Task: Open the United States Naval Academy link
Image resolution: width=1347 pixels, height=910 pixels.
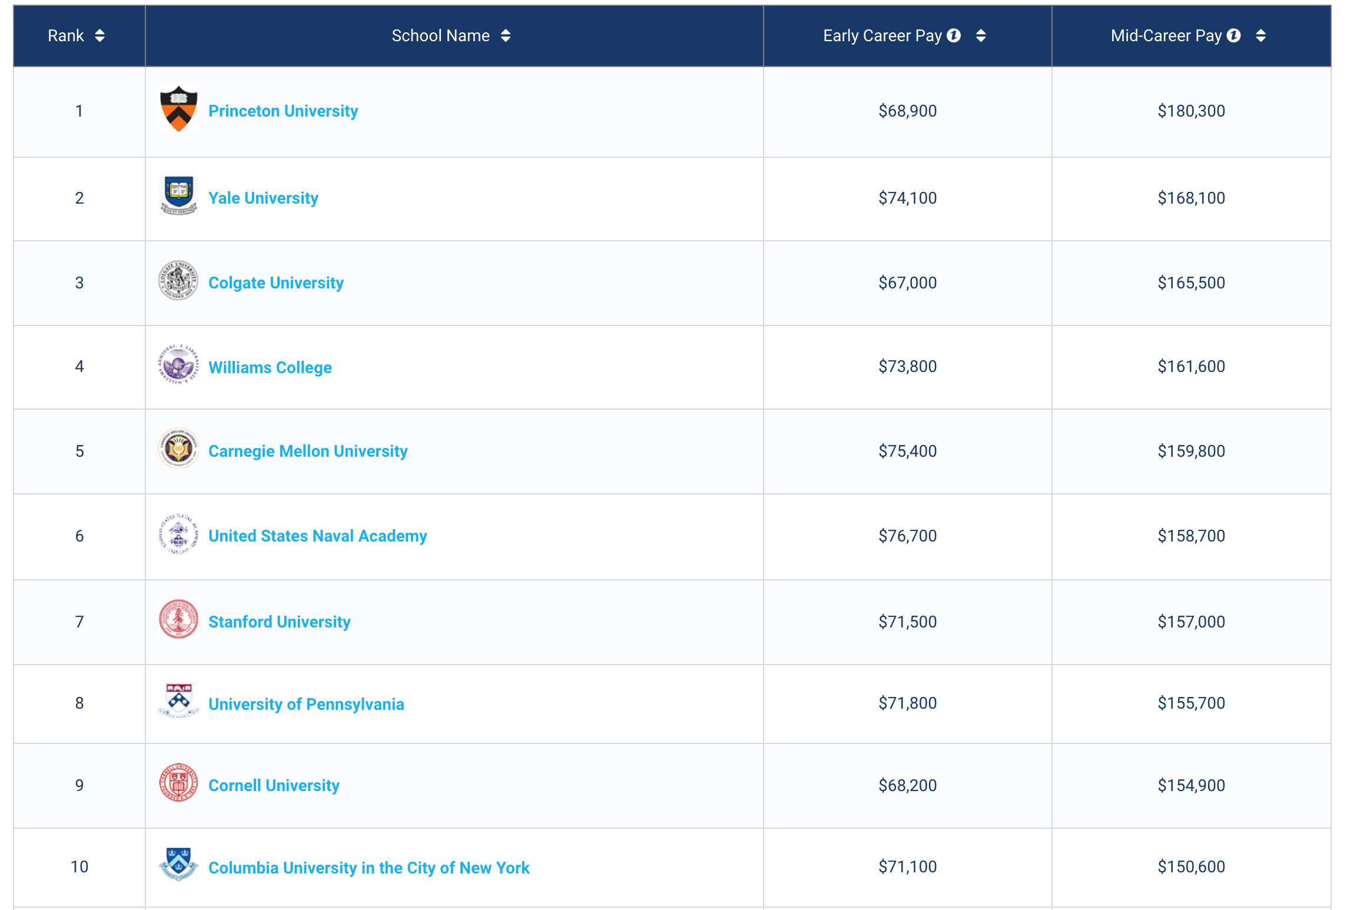Action: pyautogui.click(x=318, y=536)
